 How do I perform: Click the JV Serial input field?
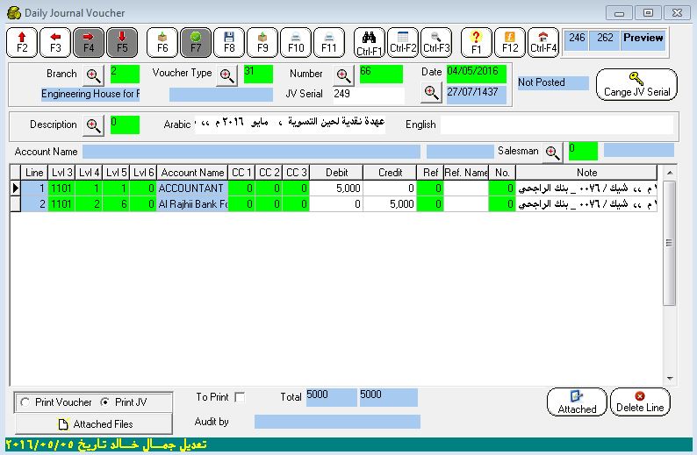click(x=368, y=94)
